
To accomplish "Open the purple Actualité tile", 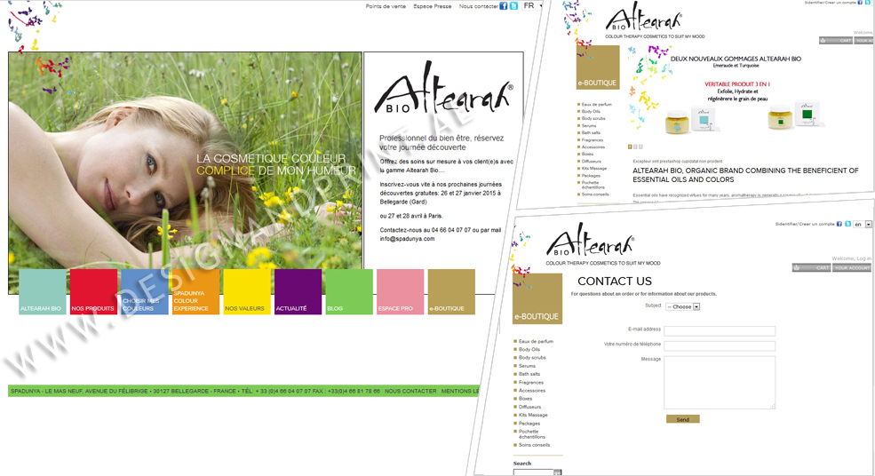I will pyautogui.click(x=298, y=292).
